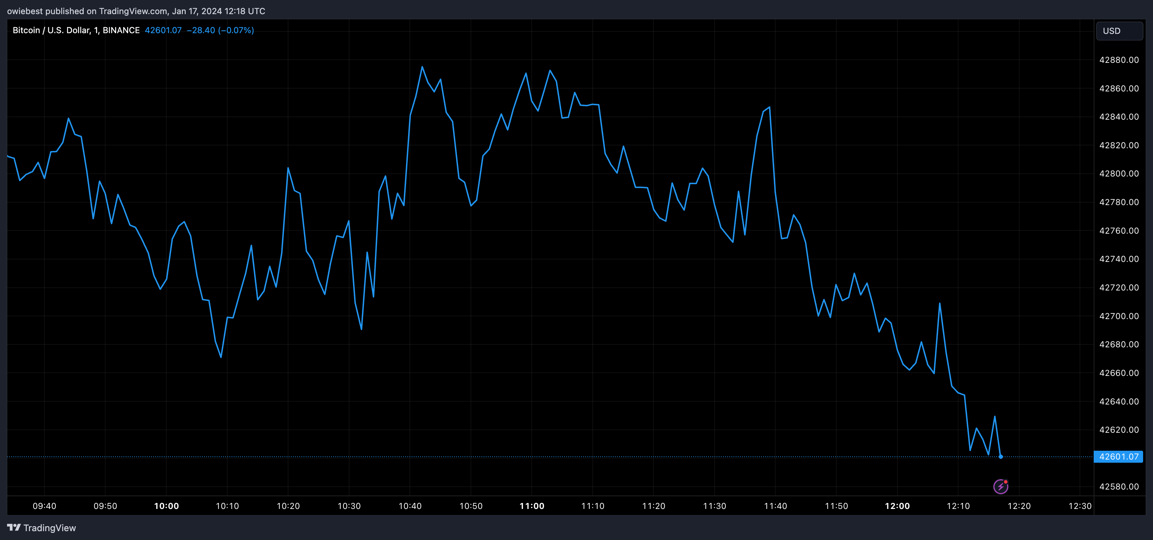1153x540 pixels.
Task: Open the USD currency selector
Action: tap(1119, 31)
